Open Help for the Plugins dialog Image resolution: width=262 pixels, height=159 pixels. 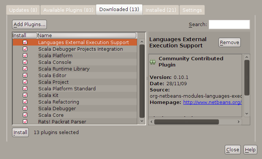(x=250, y=150)
